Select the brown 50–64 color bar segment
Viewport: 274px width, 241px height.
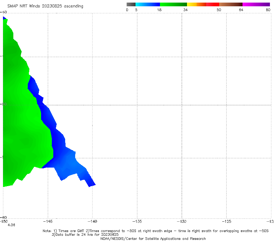231,4
